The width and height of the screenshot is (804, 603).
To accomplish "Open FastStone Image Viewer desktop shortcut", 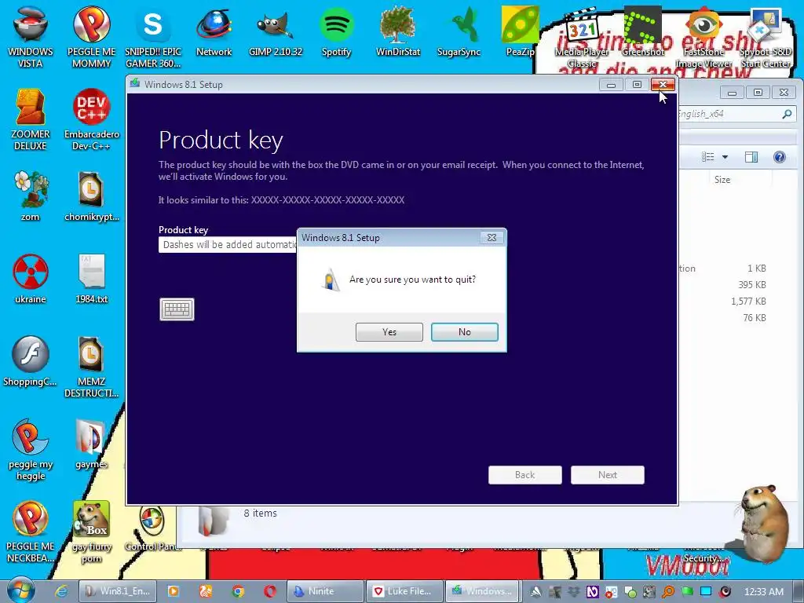I will pos(704,36).
